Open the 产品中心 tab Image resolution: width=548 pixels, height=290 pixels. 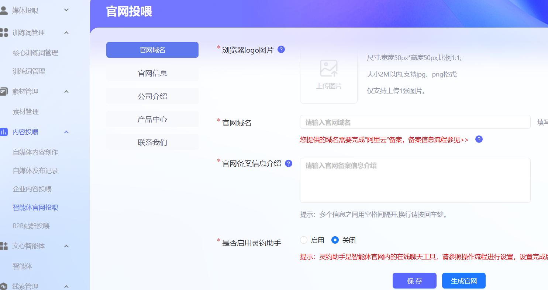pyautogui.click(x=152, y=119)
